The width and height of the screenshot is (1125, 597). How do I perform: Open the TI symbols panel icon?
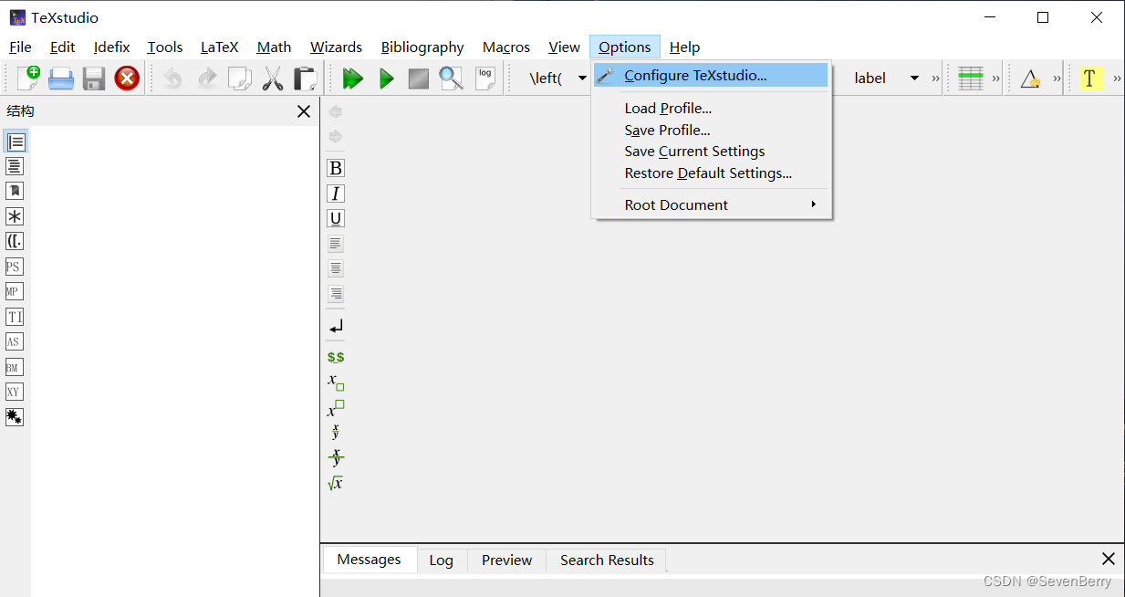click(x=15, y=317)
